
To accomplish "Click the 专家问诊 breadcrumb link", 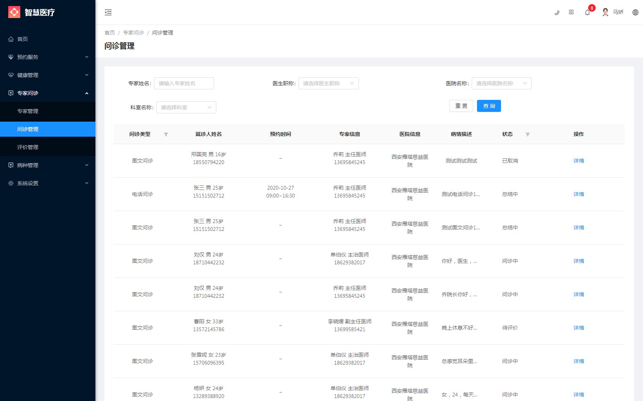I will (x=133, y=33).
